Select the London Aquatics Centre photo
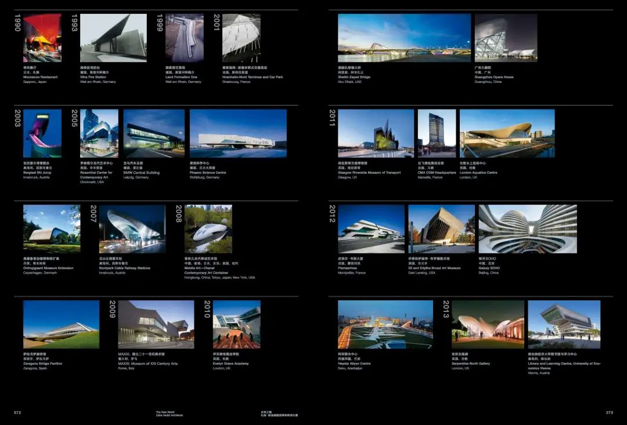 tap(507, 133)
